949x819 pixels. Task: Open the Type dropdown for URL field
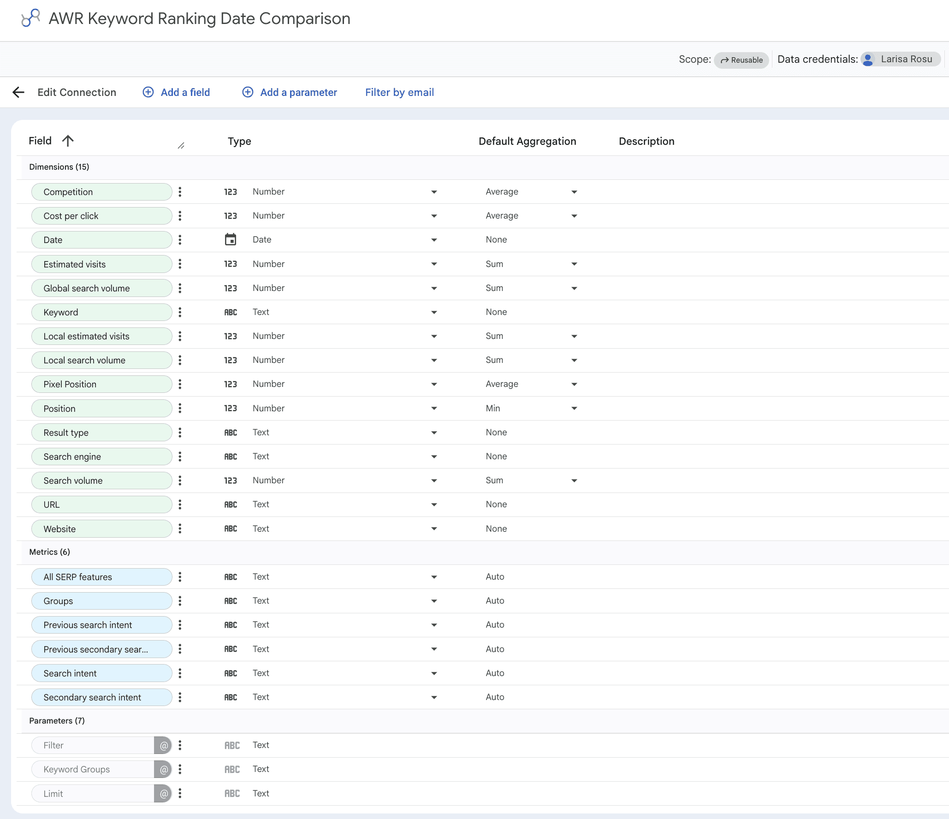[x=434, y=504]
